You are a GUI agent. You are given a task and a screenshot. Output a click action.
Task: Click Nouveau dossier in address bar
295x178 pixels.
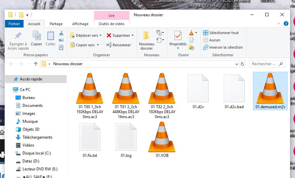(68, 64)
